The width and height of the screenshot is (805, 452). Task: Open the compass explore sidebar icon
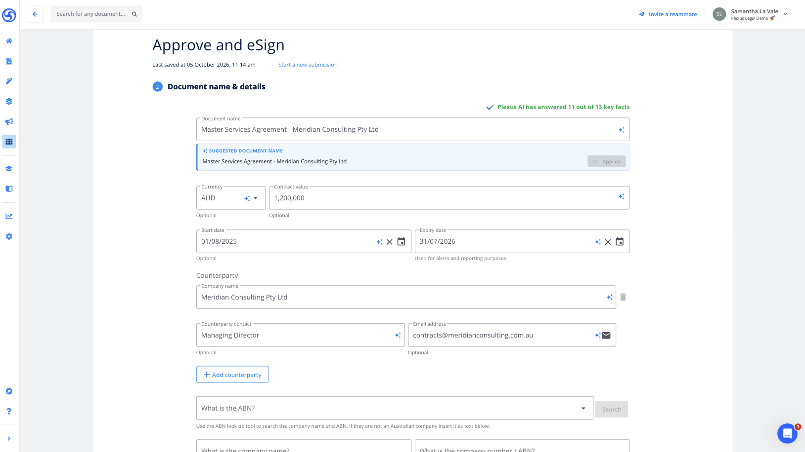(9, 391)
